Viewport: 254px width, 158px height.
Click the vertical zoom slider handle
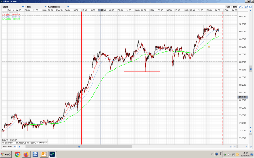pyautogui.click(x=250, y=134)
